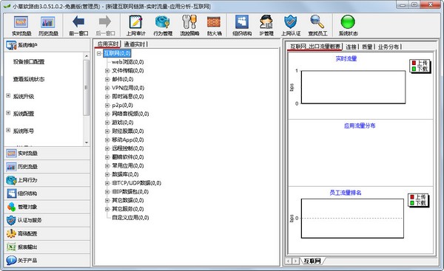Open 上网行为 in the left sidebar

pyautogui.click(x=47, y=180)
